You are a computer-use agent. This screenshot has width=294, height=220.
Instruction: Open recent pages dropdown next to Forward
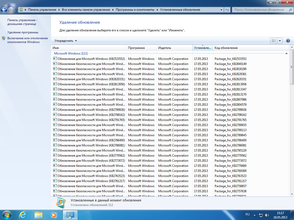click(x=16, y=10)
